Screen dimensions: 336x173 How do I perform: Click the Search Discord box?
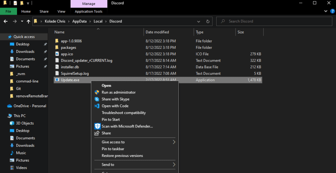[274, 21]
